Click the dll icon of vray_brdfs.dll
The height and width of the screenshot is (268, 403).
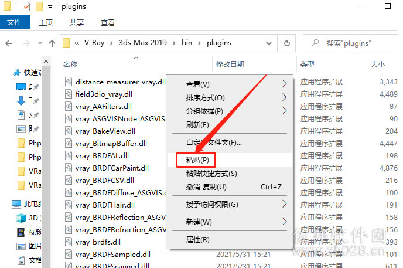(69, 242)
